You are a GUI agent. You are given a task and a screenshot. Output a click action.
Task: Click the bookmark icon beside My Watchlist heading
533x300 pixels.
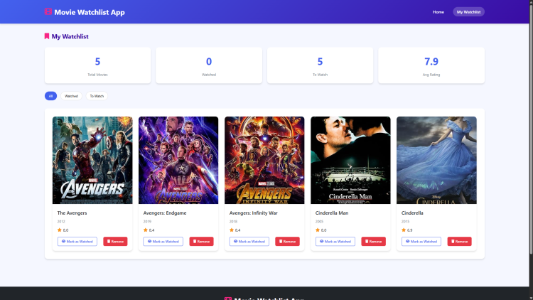[x=47, y=36]
